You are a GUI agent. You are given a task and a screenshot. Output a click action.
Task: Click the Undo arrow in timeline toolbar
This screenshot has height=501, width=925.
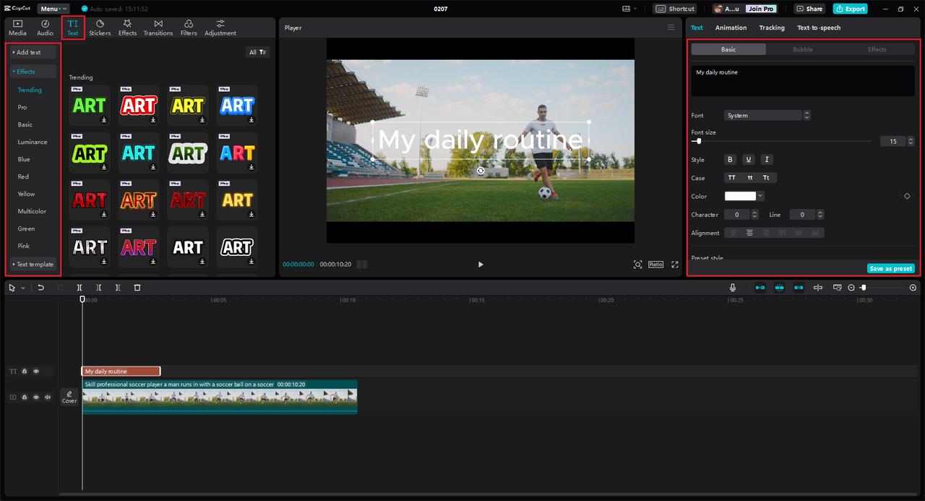point(41,288)
